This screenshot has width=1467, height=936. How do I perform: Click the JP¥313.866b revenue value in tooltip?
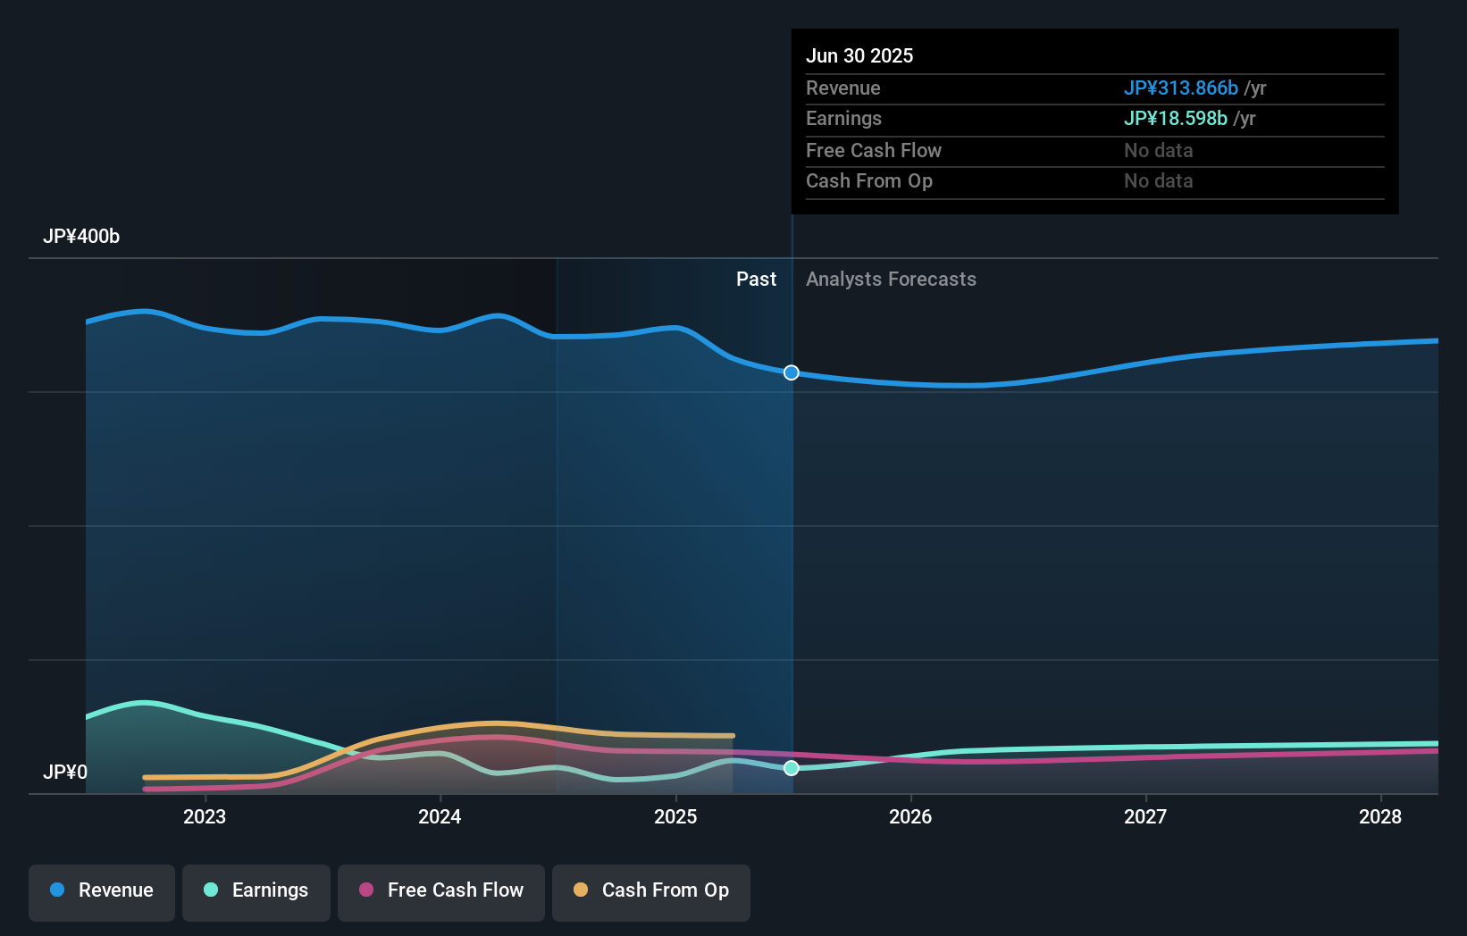click(1180, 88)
